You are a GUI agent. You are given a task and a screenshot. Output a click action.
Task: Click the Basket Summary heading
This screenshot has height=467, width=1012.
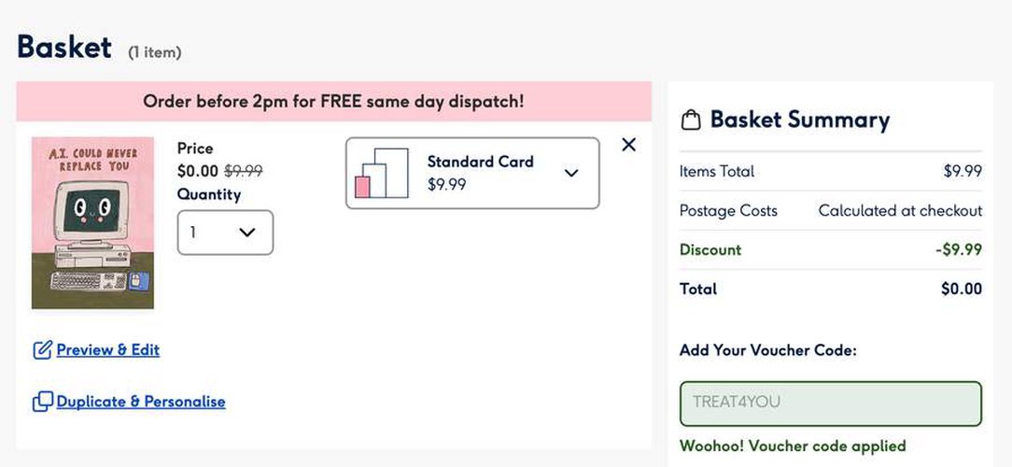(799, 120)
